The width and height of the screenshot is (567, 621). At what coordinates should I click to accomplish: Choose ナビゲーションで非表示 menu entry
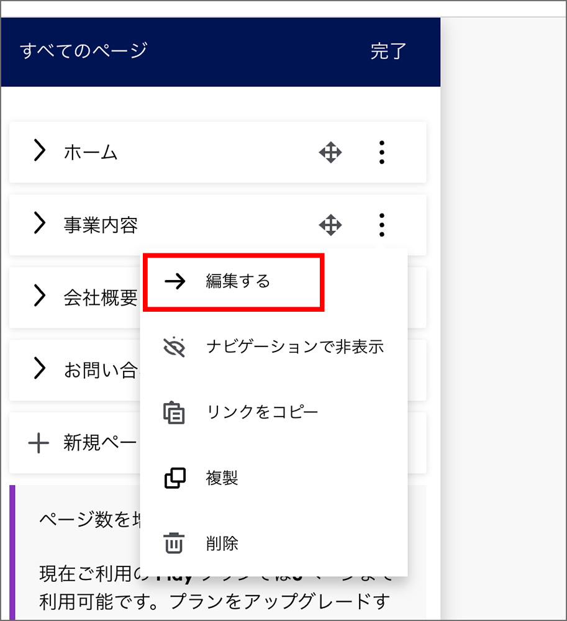[x=274, y=347]
